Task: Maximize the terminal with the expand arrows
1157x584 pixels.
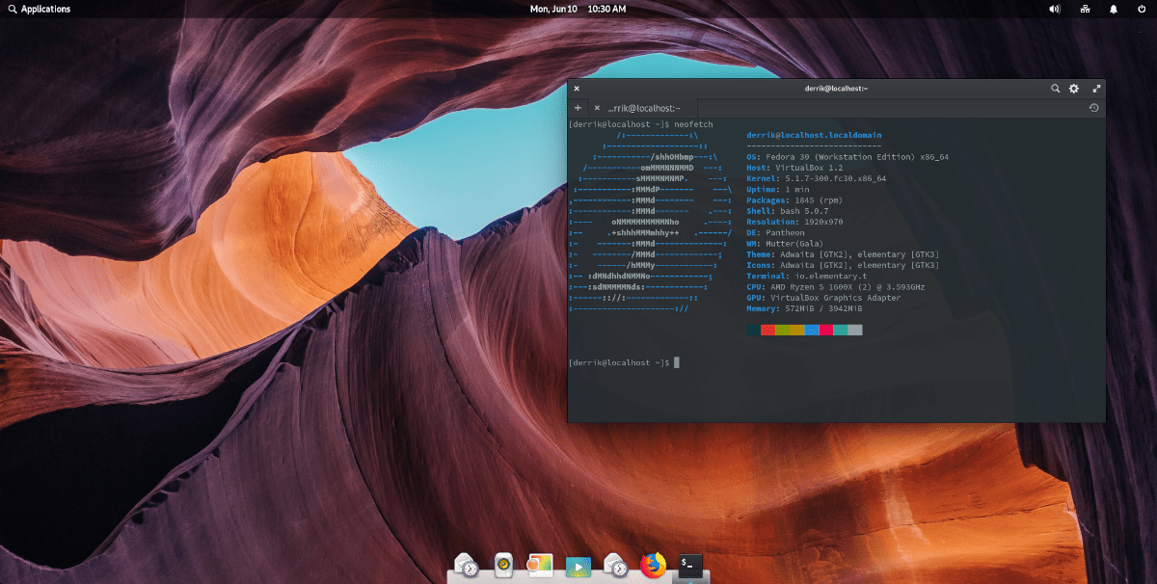Action: click(1096, 89)
